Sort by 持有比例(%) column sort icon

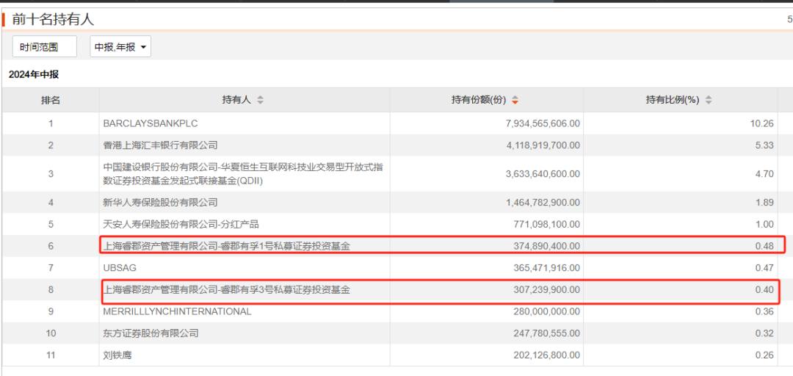coord(709,100)
